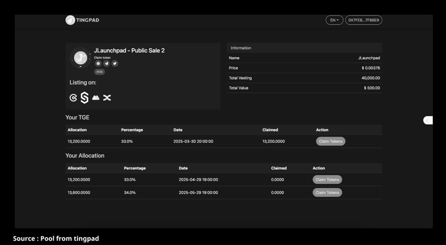Click the Total Vesting label
The image size is (446, 245).
pyautogui.click(x=241, y=78)
